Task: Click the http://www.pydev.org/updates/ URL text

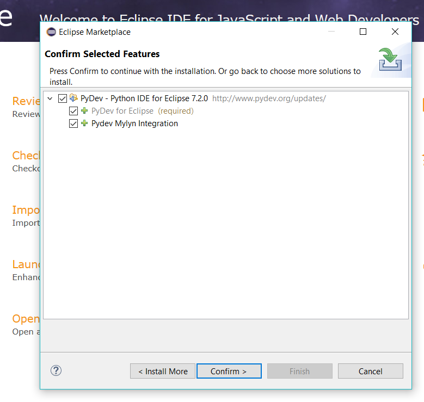Action: (x=269, y=98)
